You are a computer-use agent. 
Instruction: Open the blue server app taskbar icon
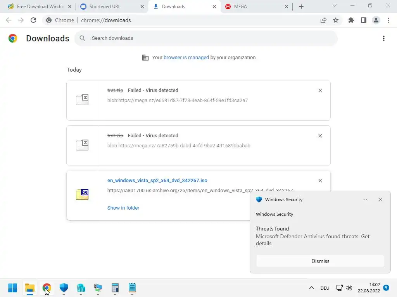coord(81,288)
